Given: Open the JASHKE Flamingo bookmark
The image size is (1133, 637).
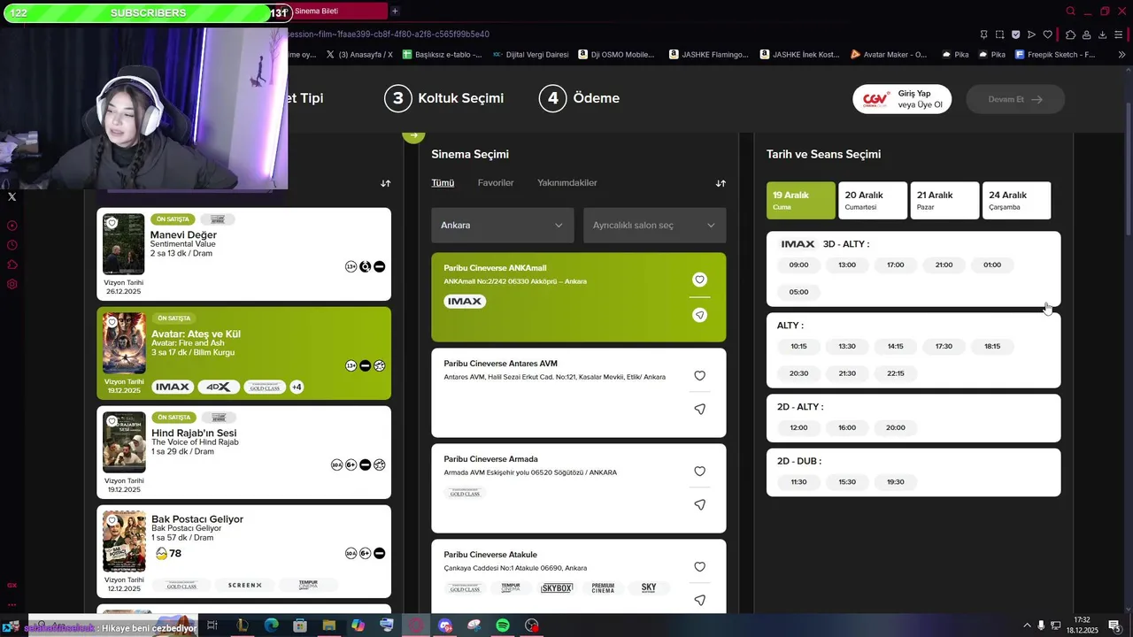Looking at the screenshot, I should pyautogui.click(x=709, y=54).
